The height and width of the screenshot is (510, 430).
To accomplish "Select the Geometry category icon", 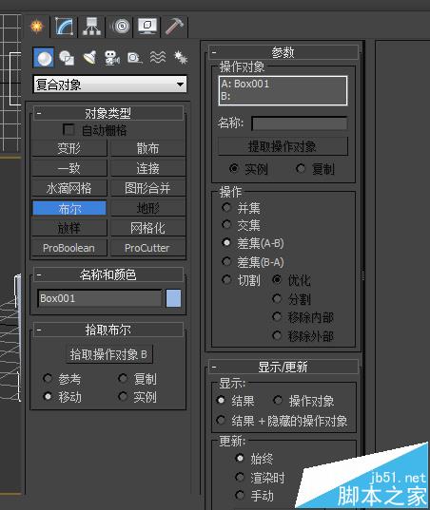I will click(44, 58).
